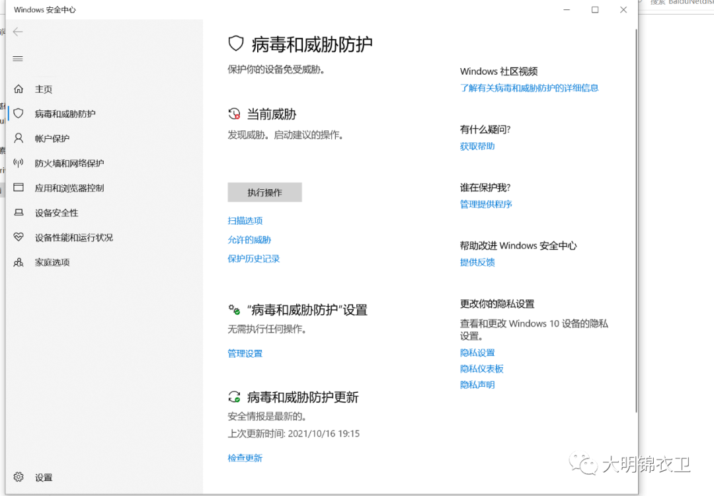Click the gear icon for 设置
The image size is (714, 496).
(19, 477)
